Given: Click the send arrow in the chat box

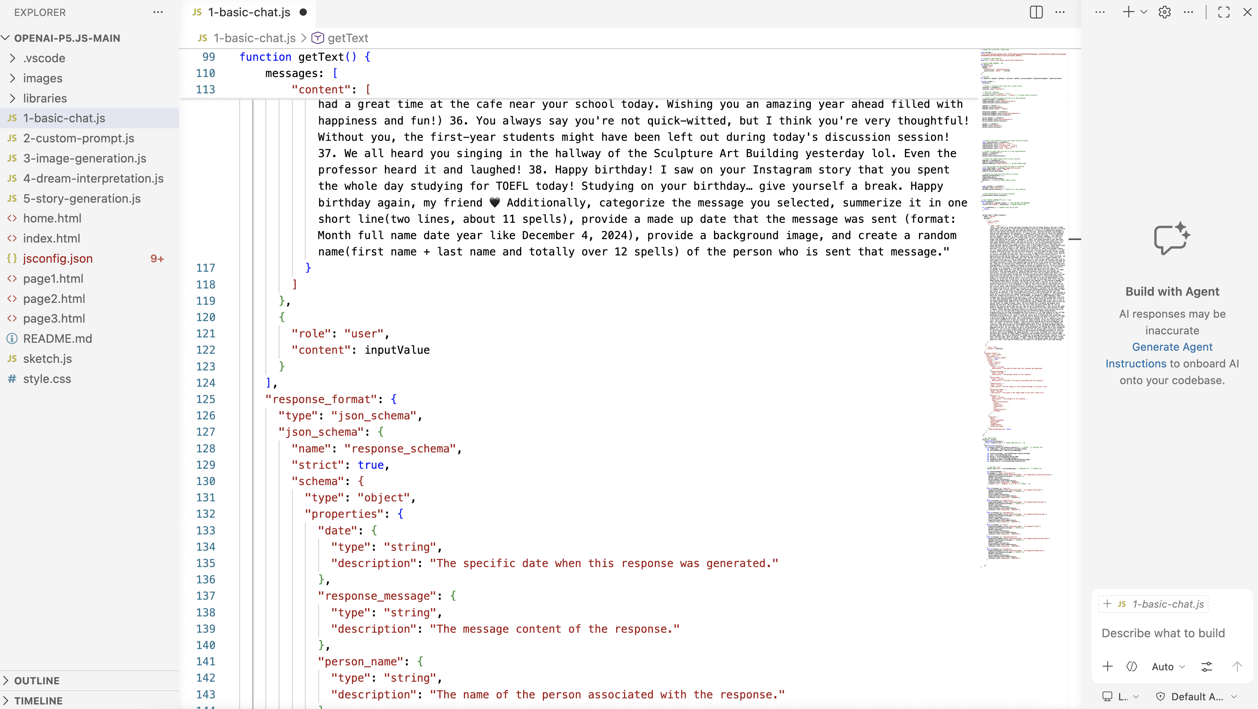Looking at the screenshot, I should (1237, 666).
